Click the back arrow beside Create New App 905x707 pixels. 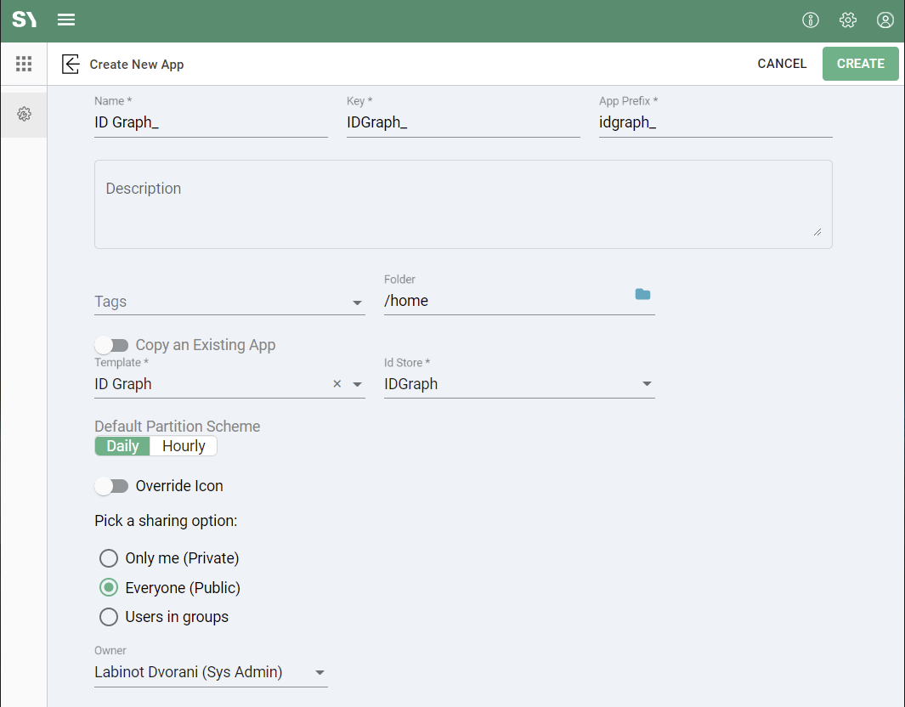click(x=71, y=65)
